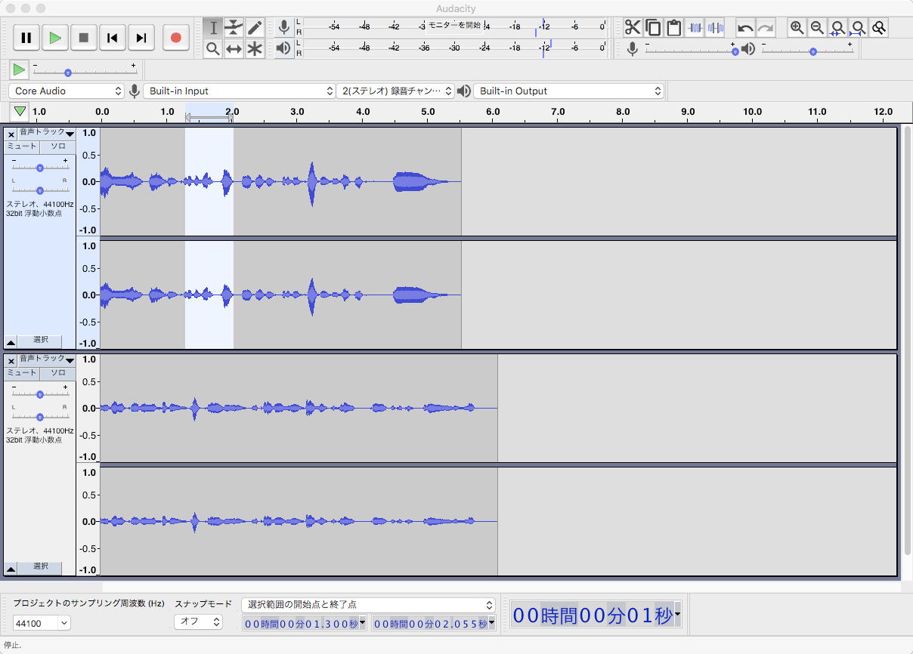The height and width of the screenshot is (654, 913).
Task: Click the 選択 button on the first track
Action: [x=40, y=341]
